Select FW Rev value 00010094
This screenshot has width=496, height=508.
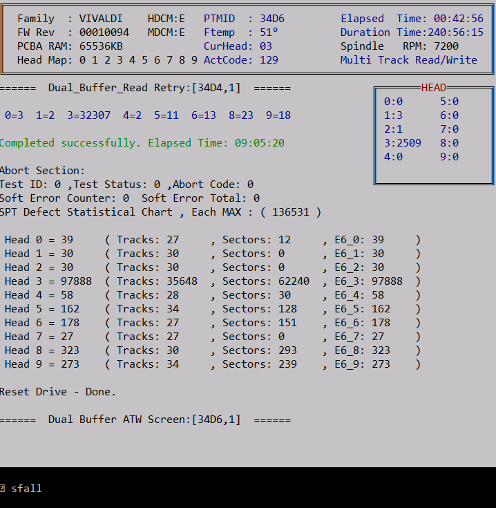click(104, 32)
